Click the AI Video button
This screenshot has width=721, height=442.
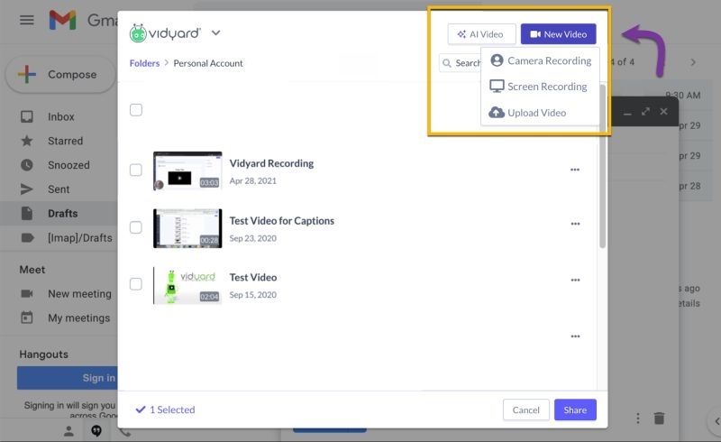(x=481, y=34)
